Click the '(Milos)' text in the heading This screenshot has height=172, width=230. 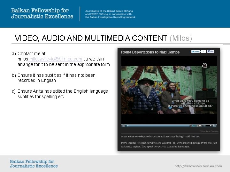181,38
